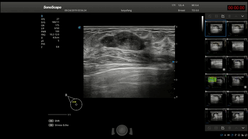Expand clipboard with top down chevron
The height and width of the screenshot is (139, 248).
(243, 16)
